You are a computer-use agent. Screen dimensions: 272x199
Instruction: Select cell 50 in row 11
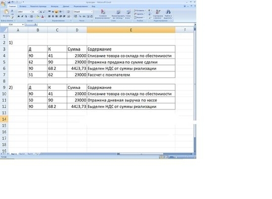[38, 100]
